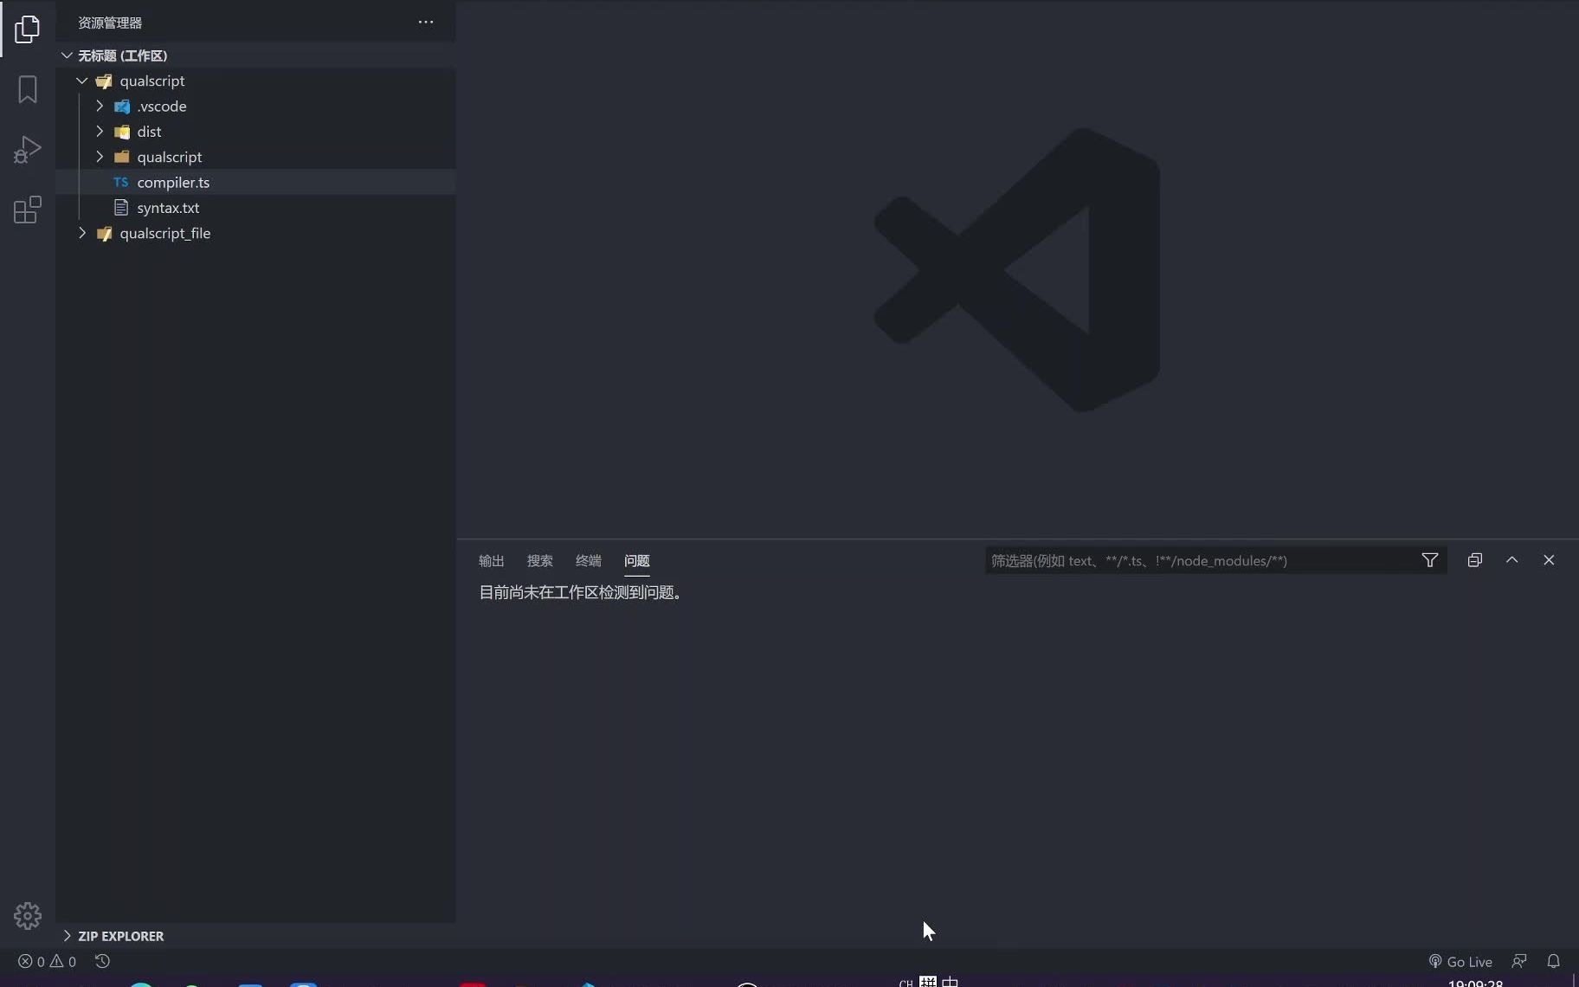Screen dimensions: 1579x987
Task: Open Run and Debug view
Action: click(28, 149)
